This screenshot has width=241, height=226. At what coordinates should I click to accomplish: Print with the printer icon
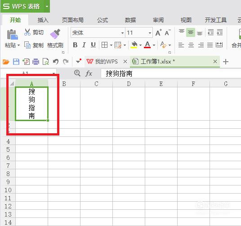coord(36,62)
